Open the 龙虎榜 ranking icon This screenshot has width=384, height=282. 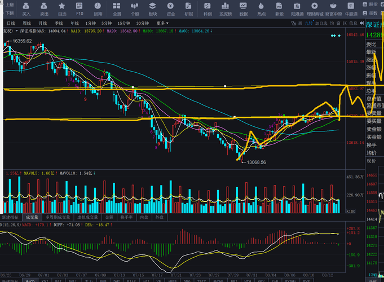point(226,9)
